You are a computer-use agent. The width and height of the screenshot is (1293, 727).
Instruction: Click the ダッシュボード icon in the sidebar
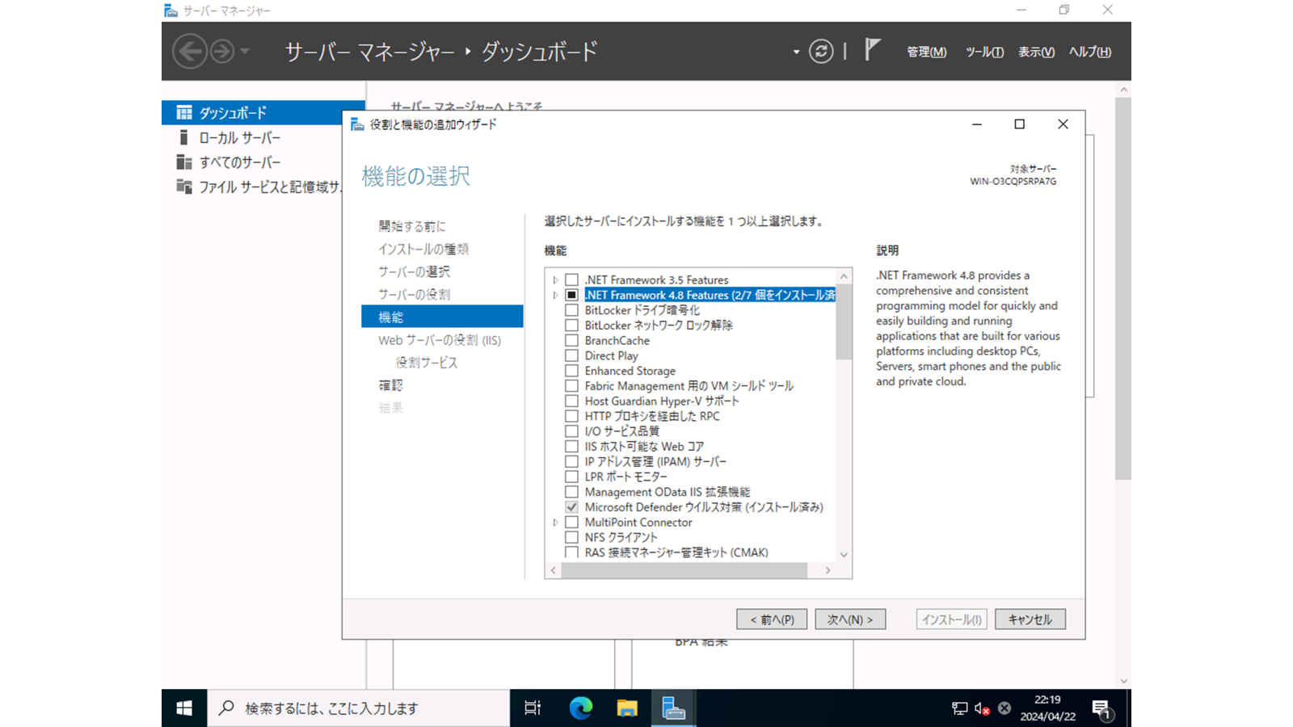[184, 112]
